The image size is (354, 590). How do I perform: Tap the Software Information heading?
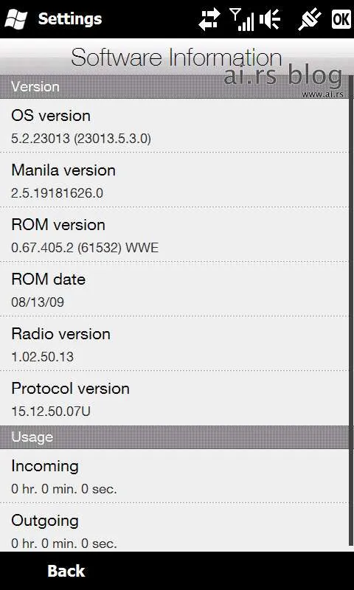tap(176, 58)
